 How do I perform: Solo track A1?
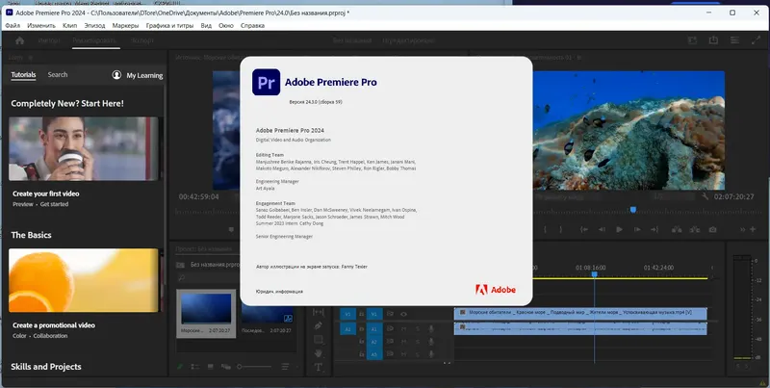pos(418,328)
